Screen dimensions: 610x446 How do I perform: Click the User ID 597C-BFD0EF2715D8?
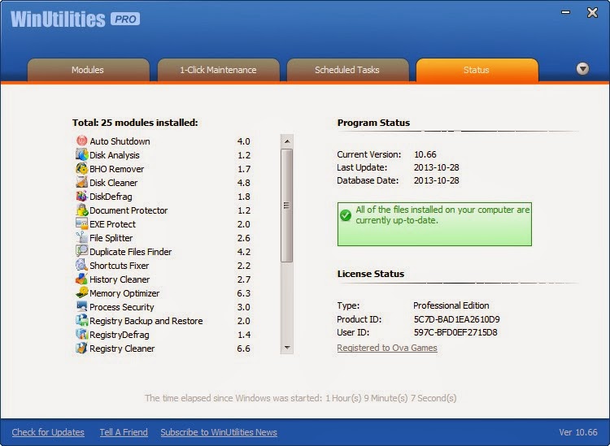click(x=455, y=332)
